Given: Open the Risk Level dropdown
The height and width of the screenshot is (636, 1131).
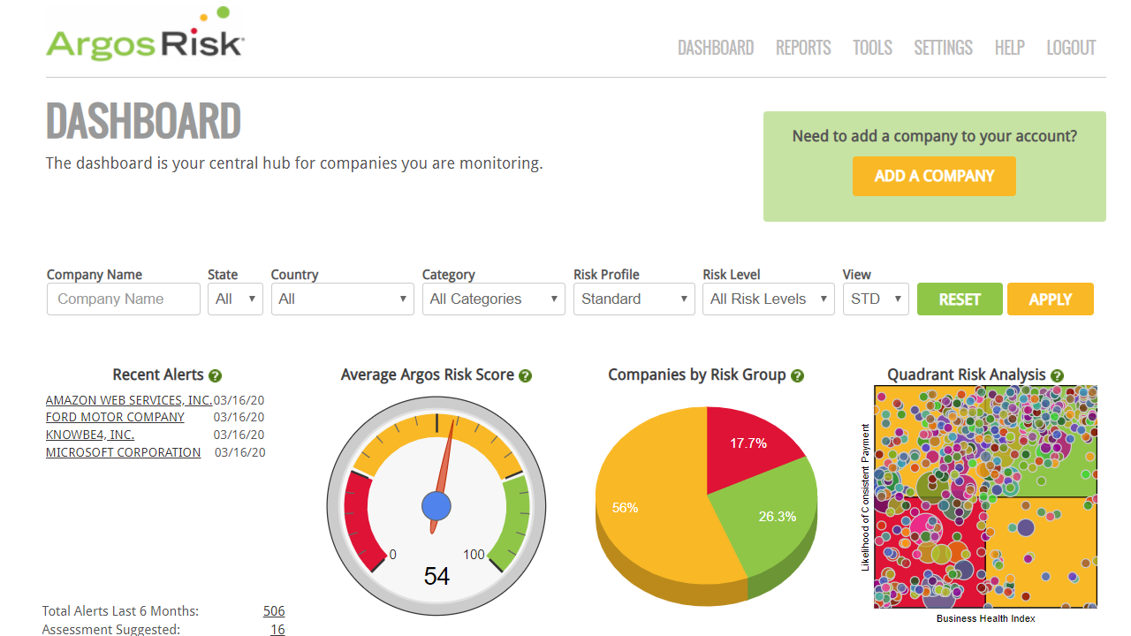Looking at the screenshot, I should click(x=769, y=299).
